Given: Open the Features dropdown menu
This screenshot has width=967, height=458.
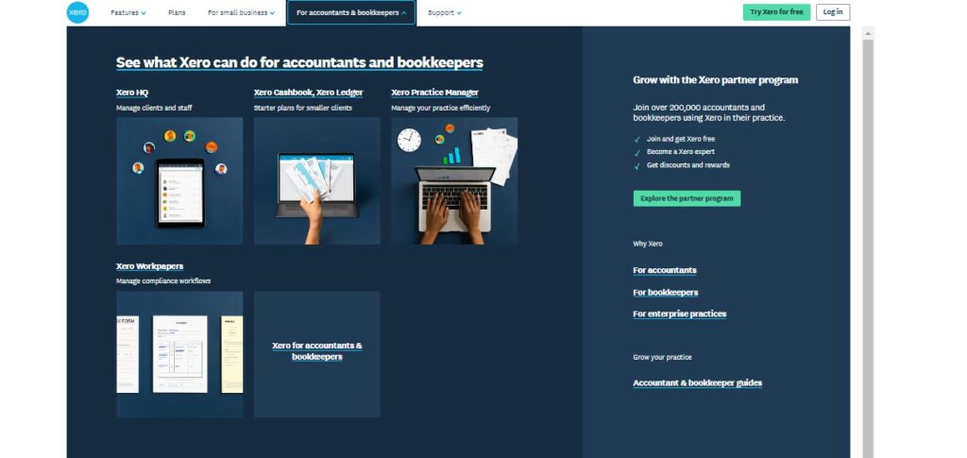Looking at the screenshot, I should (128, 12).
